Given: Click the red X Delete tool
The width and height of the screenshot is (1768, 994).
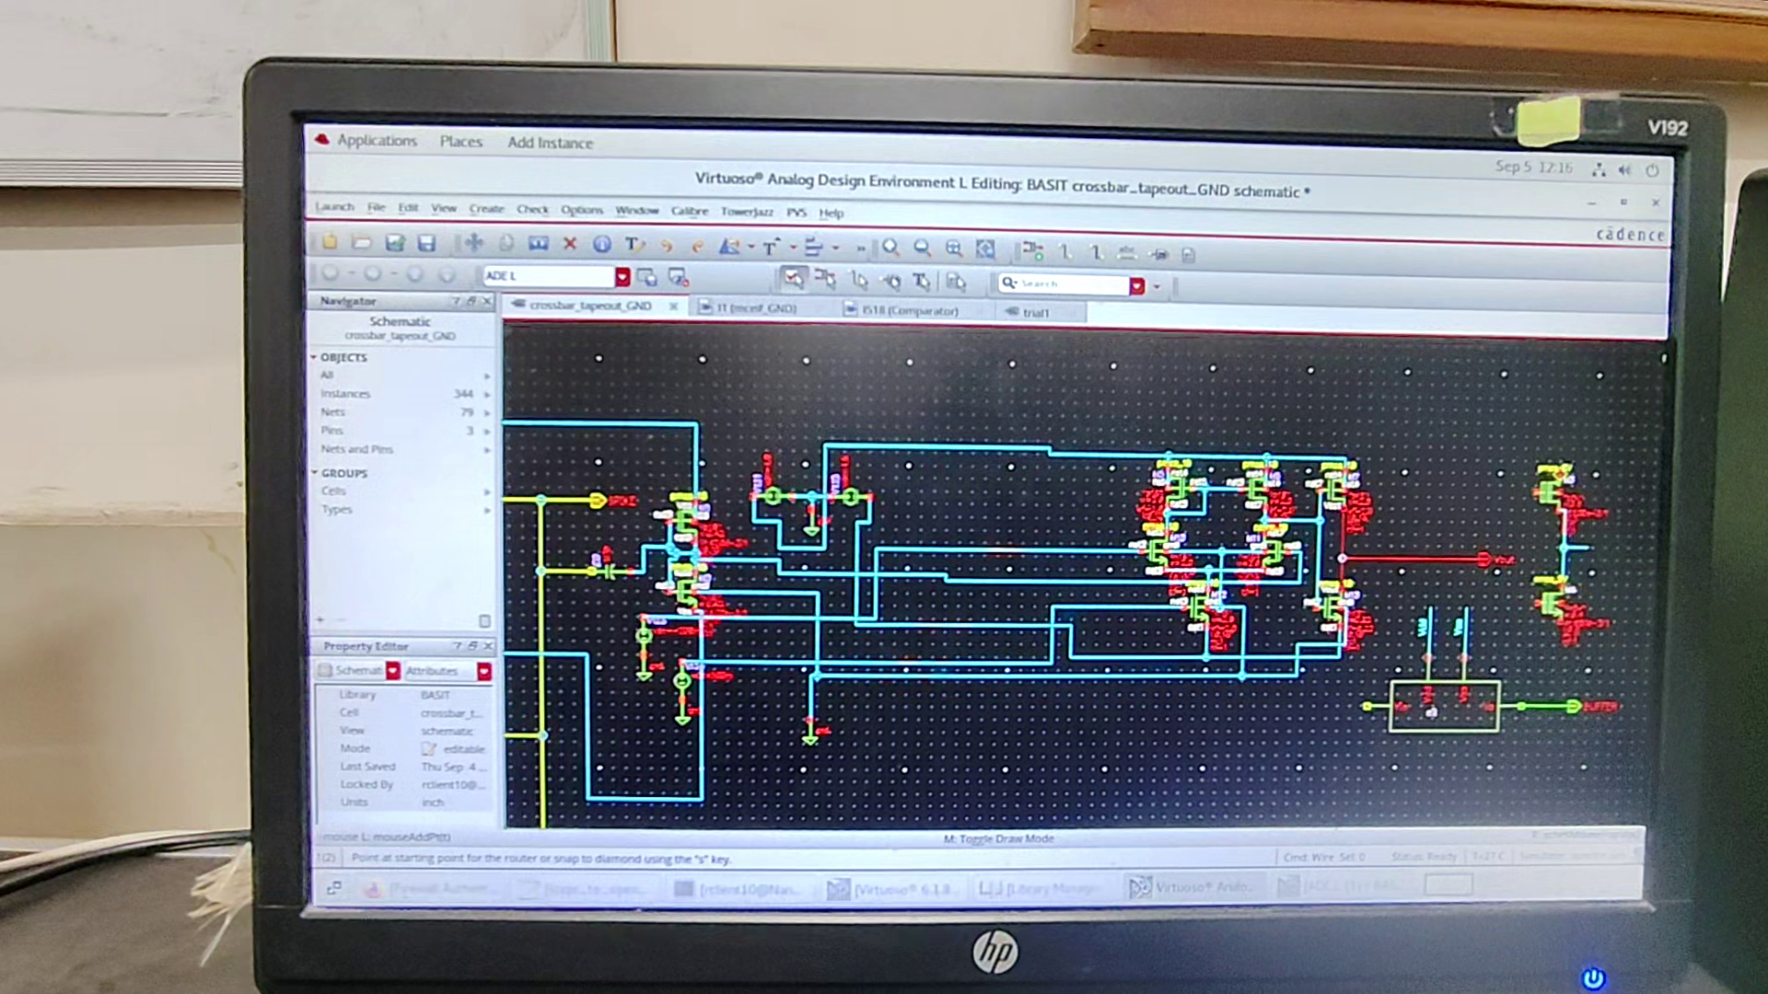Looking at the screenshot, I should 569,245.
